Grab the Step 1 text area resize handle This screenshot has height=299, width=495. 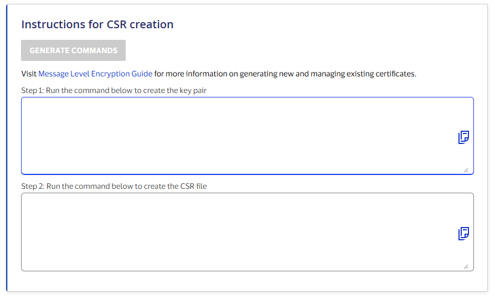point(466,170)
